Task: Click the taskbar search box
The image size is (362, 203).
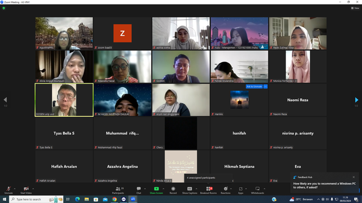Action: tap(36, 199)
